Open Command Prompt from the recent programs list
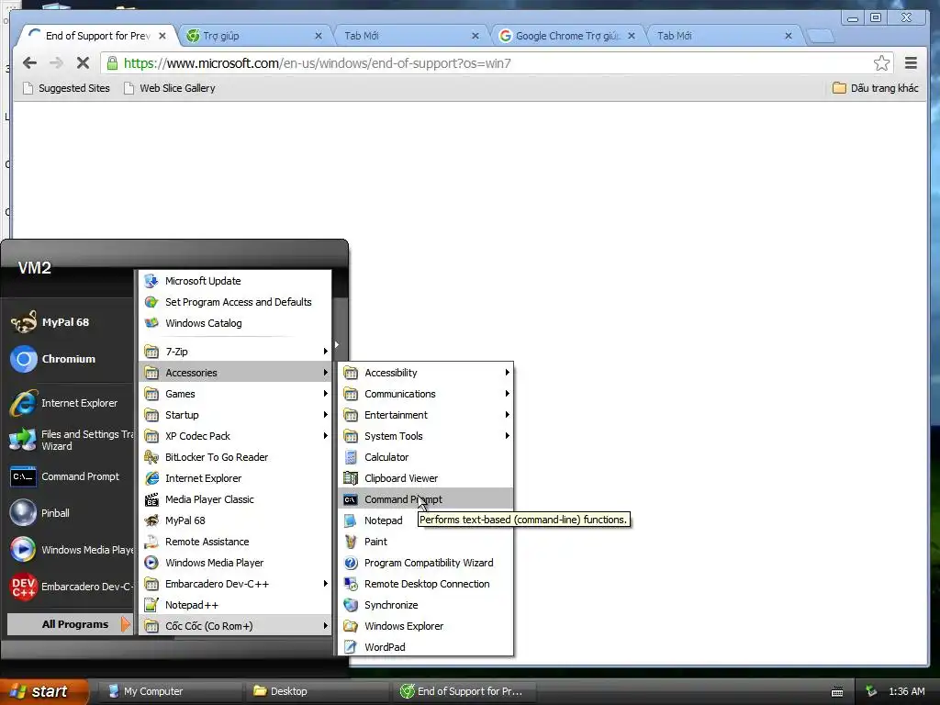Viewport: 940px width, 705px height. (71, 476)
